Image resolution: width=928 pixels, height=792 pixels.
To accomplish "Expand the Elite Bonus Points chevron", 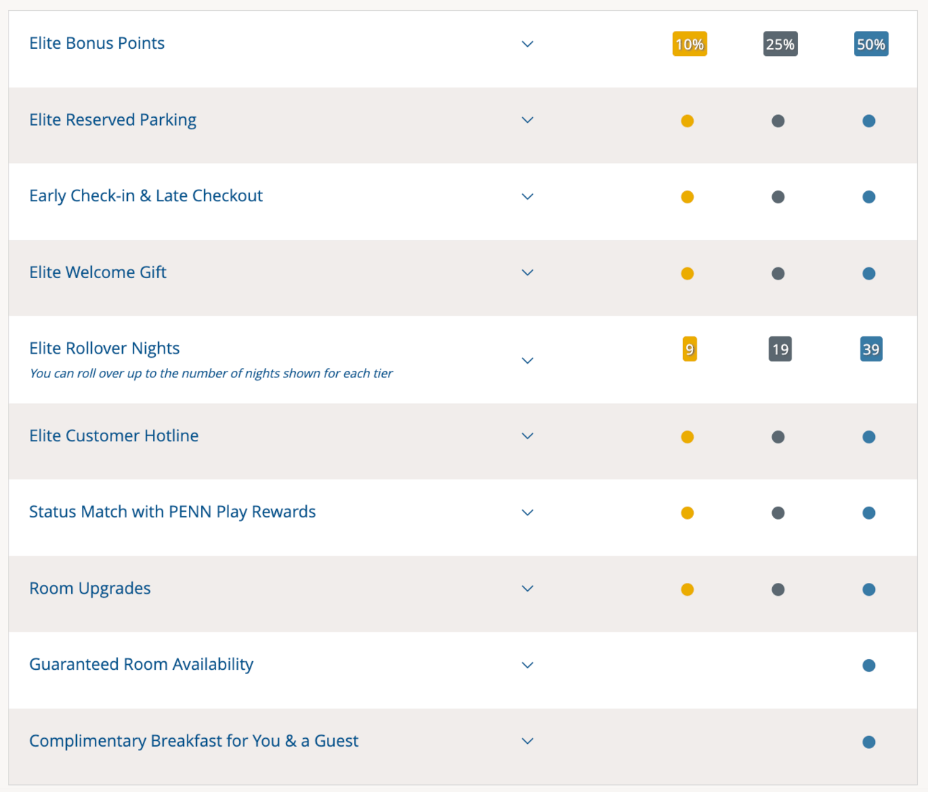I will coord(527,44).
